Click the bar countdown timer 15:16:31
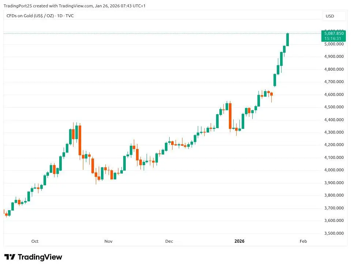 (x=333, y=38)
